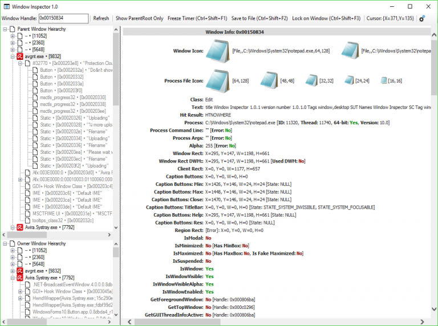
Task: Collapse the Parent Window Heirarchy root node
Action: 5,29
